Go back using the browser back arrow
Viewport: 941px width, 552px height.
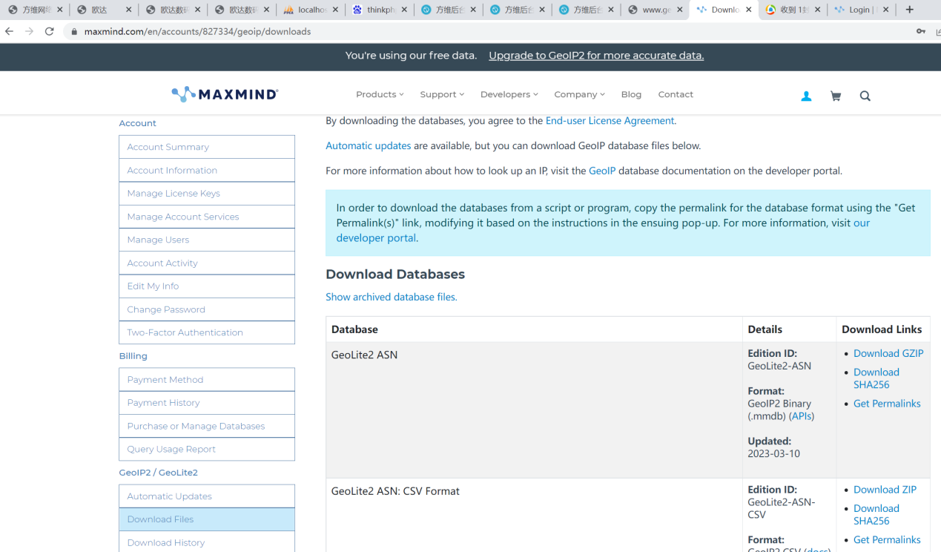pyautogui.click(x=9, y=31)
